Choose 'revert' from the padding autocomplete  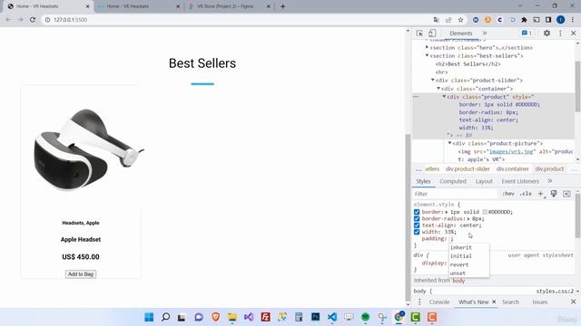[x=459, y=264]
